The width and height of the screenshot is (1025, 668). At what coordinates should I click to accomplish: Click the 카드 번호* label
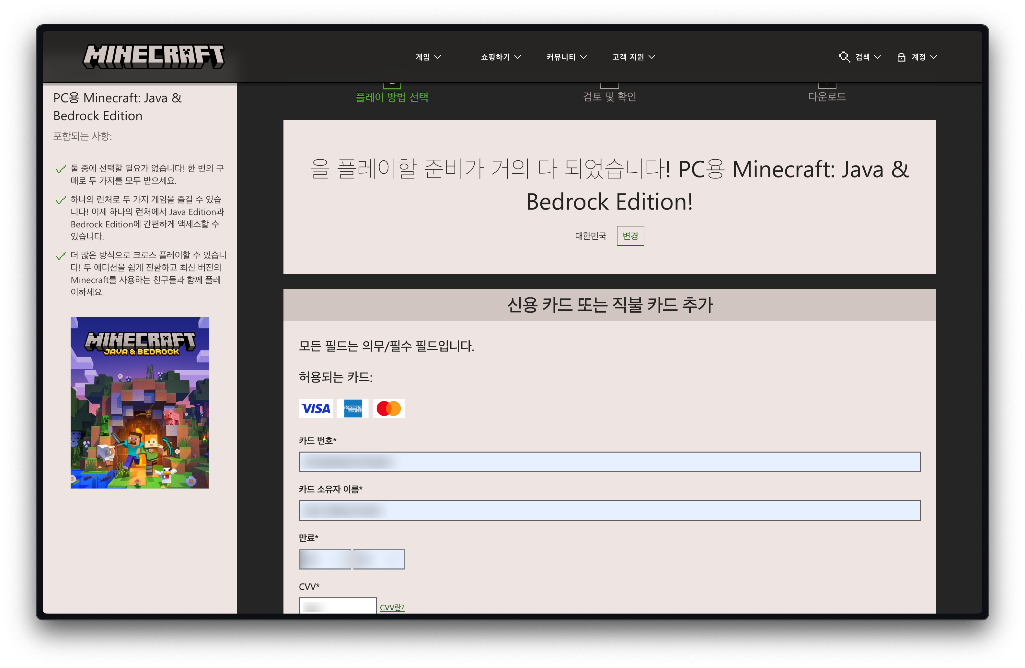click(x=317, y=440)
